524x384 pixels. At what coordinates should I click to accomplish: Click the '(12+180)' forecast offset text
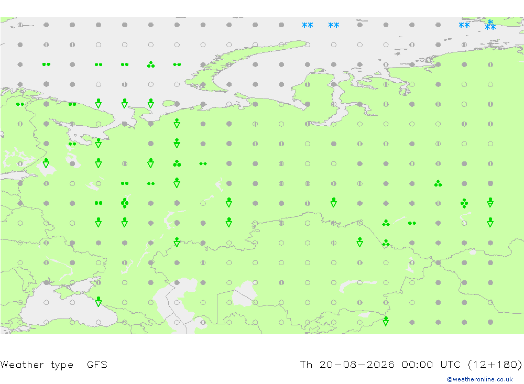(x=495, y=364)
